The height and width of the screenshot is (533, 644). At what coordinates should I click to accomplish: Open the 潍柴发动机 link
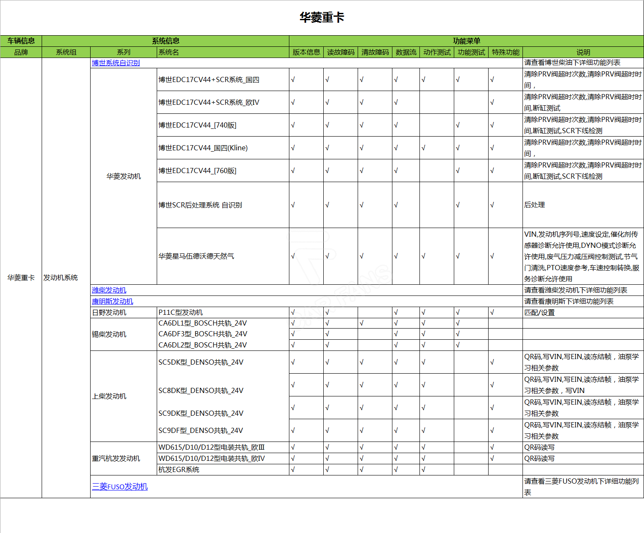coord(109,290)
